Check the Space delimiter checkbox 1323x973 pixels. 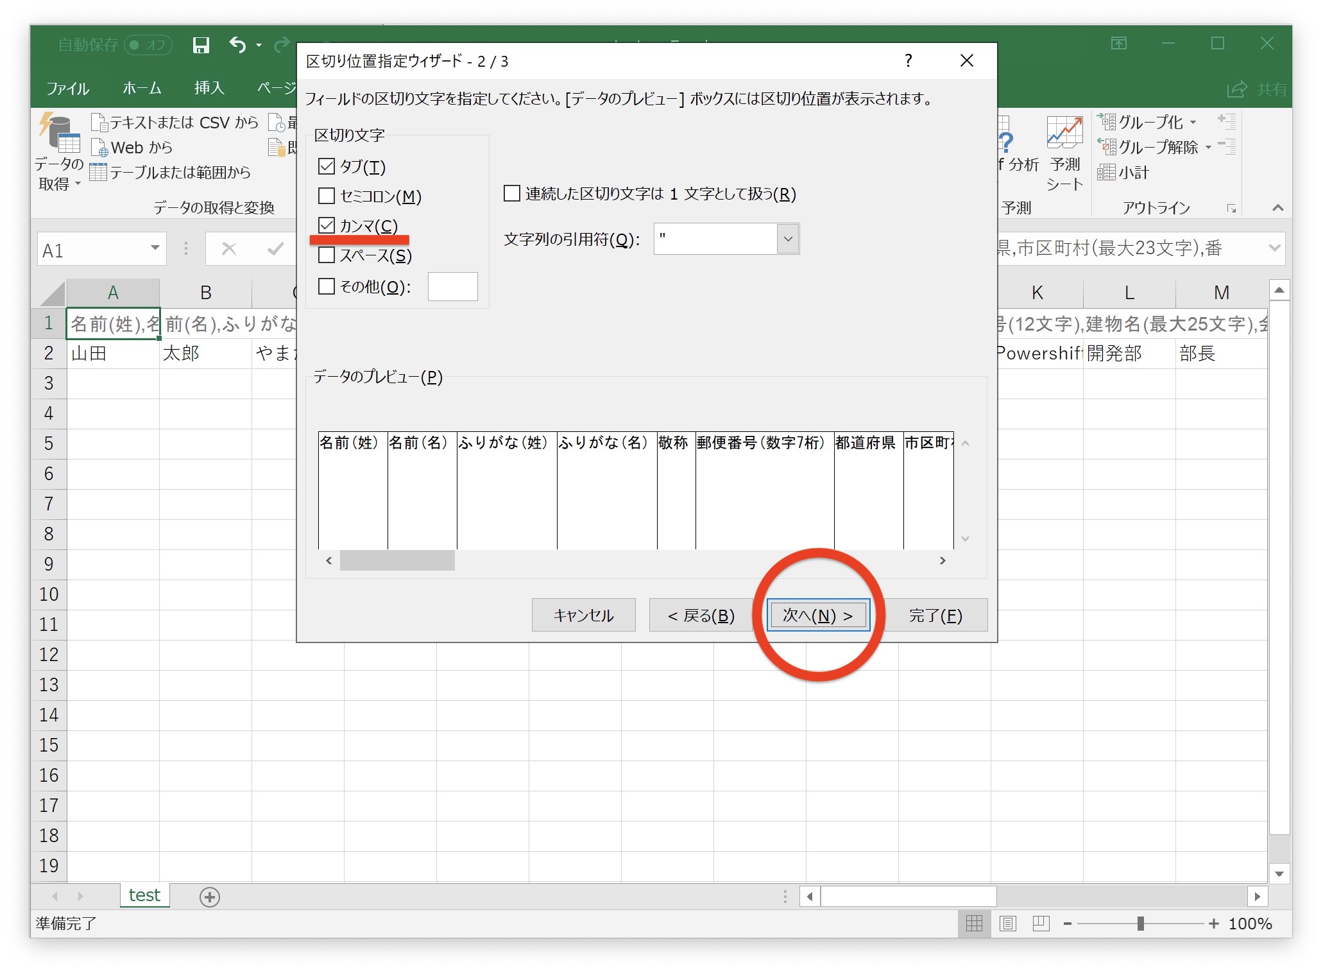327,255
